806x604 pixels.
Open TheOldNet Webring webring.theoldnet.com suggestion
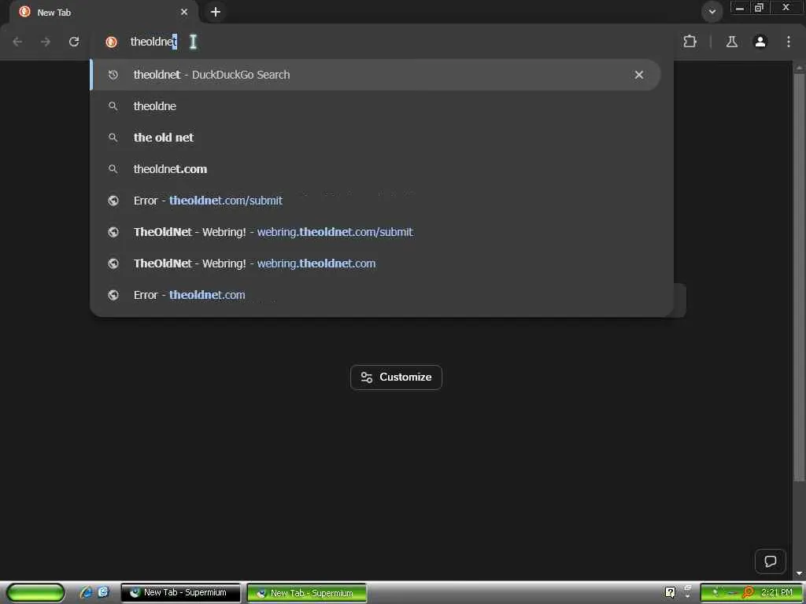pyautogui.click(x=375, y=263)
